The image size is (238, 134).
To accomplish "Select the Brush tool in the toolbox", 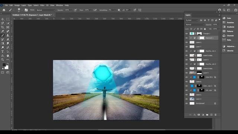I will [x=3, y=35].
